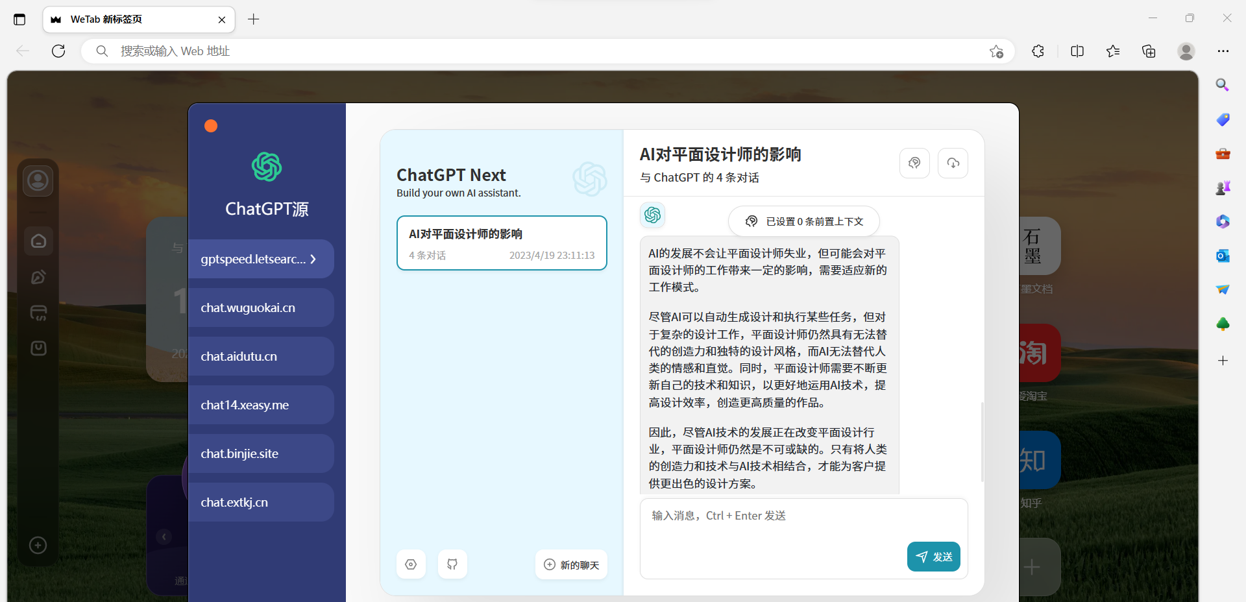Open the Edge sidebar Tools briefcase icon

[1223, 154]
